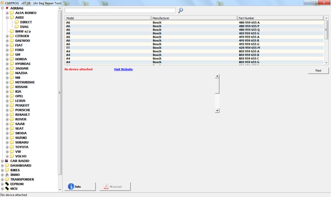This screenshot has width=331, height=197.
Task: Select the TT row 4Z0 959 655 M
Action: pyautogui.click(x=194, y=48)
